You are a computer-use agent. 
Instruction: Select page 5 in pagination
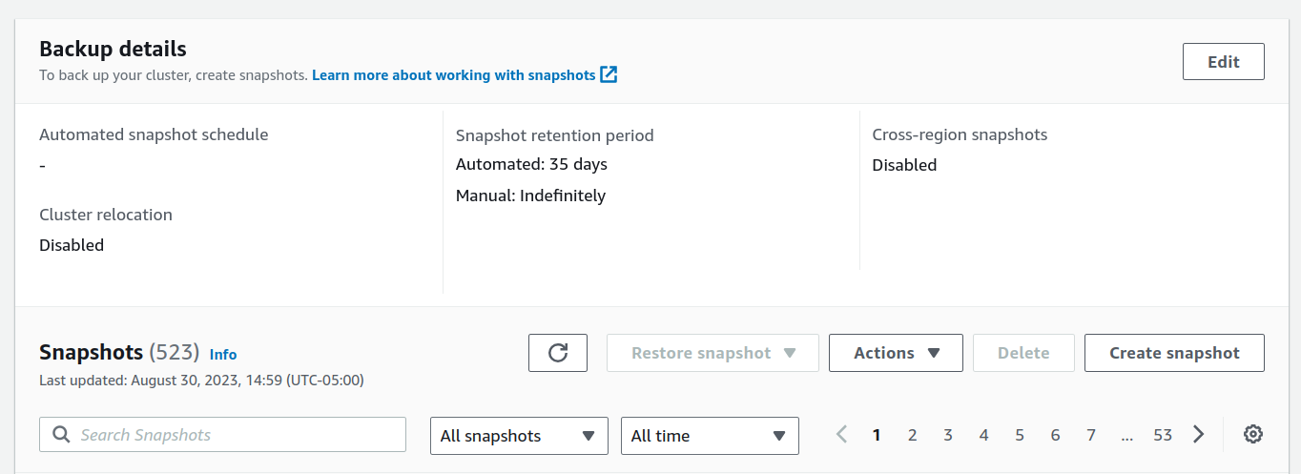click(x=1020, y=435)
